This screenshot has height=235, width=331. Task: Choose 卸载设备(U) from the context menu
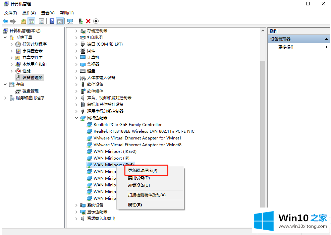139,185
